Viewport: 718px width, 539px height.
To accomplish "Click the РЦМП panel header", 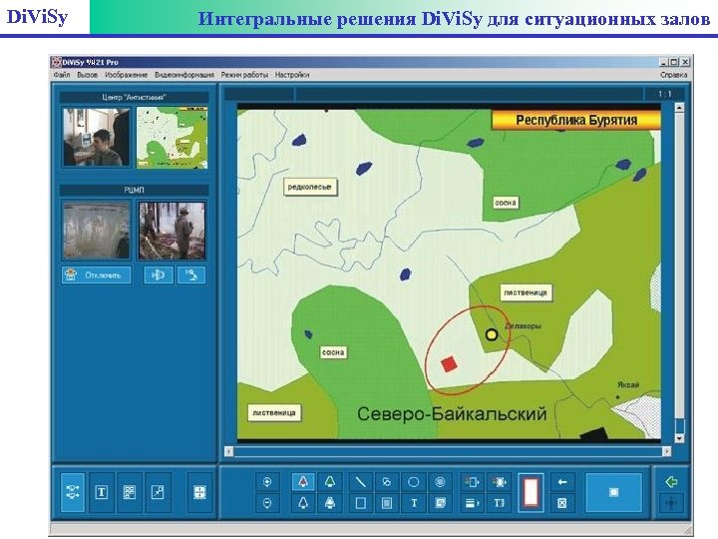I will [x=135, y=190].
